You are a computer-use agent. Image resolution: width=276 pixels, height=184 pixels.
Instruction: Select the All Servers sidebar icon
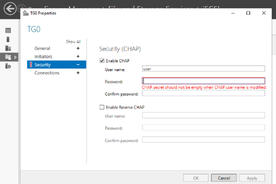(x=8, y=48)
